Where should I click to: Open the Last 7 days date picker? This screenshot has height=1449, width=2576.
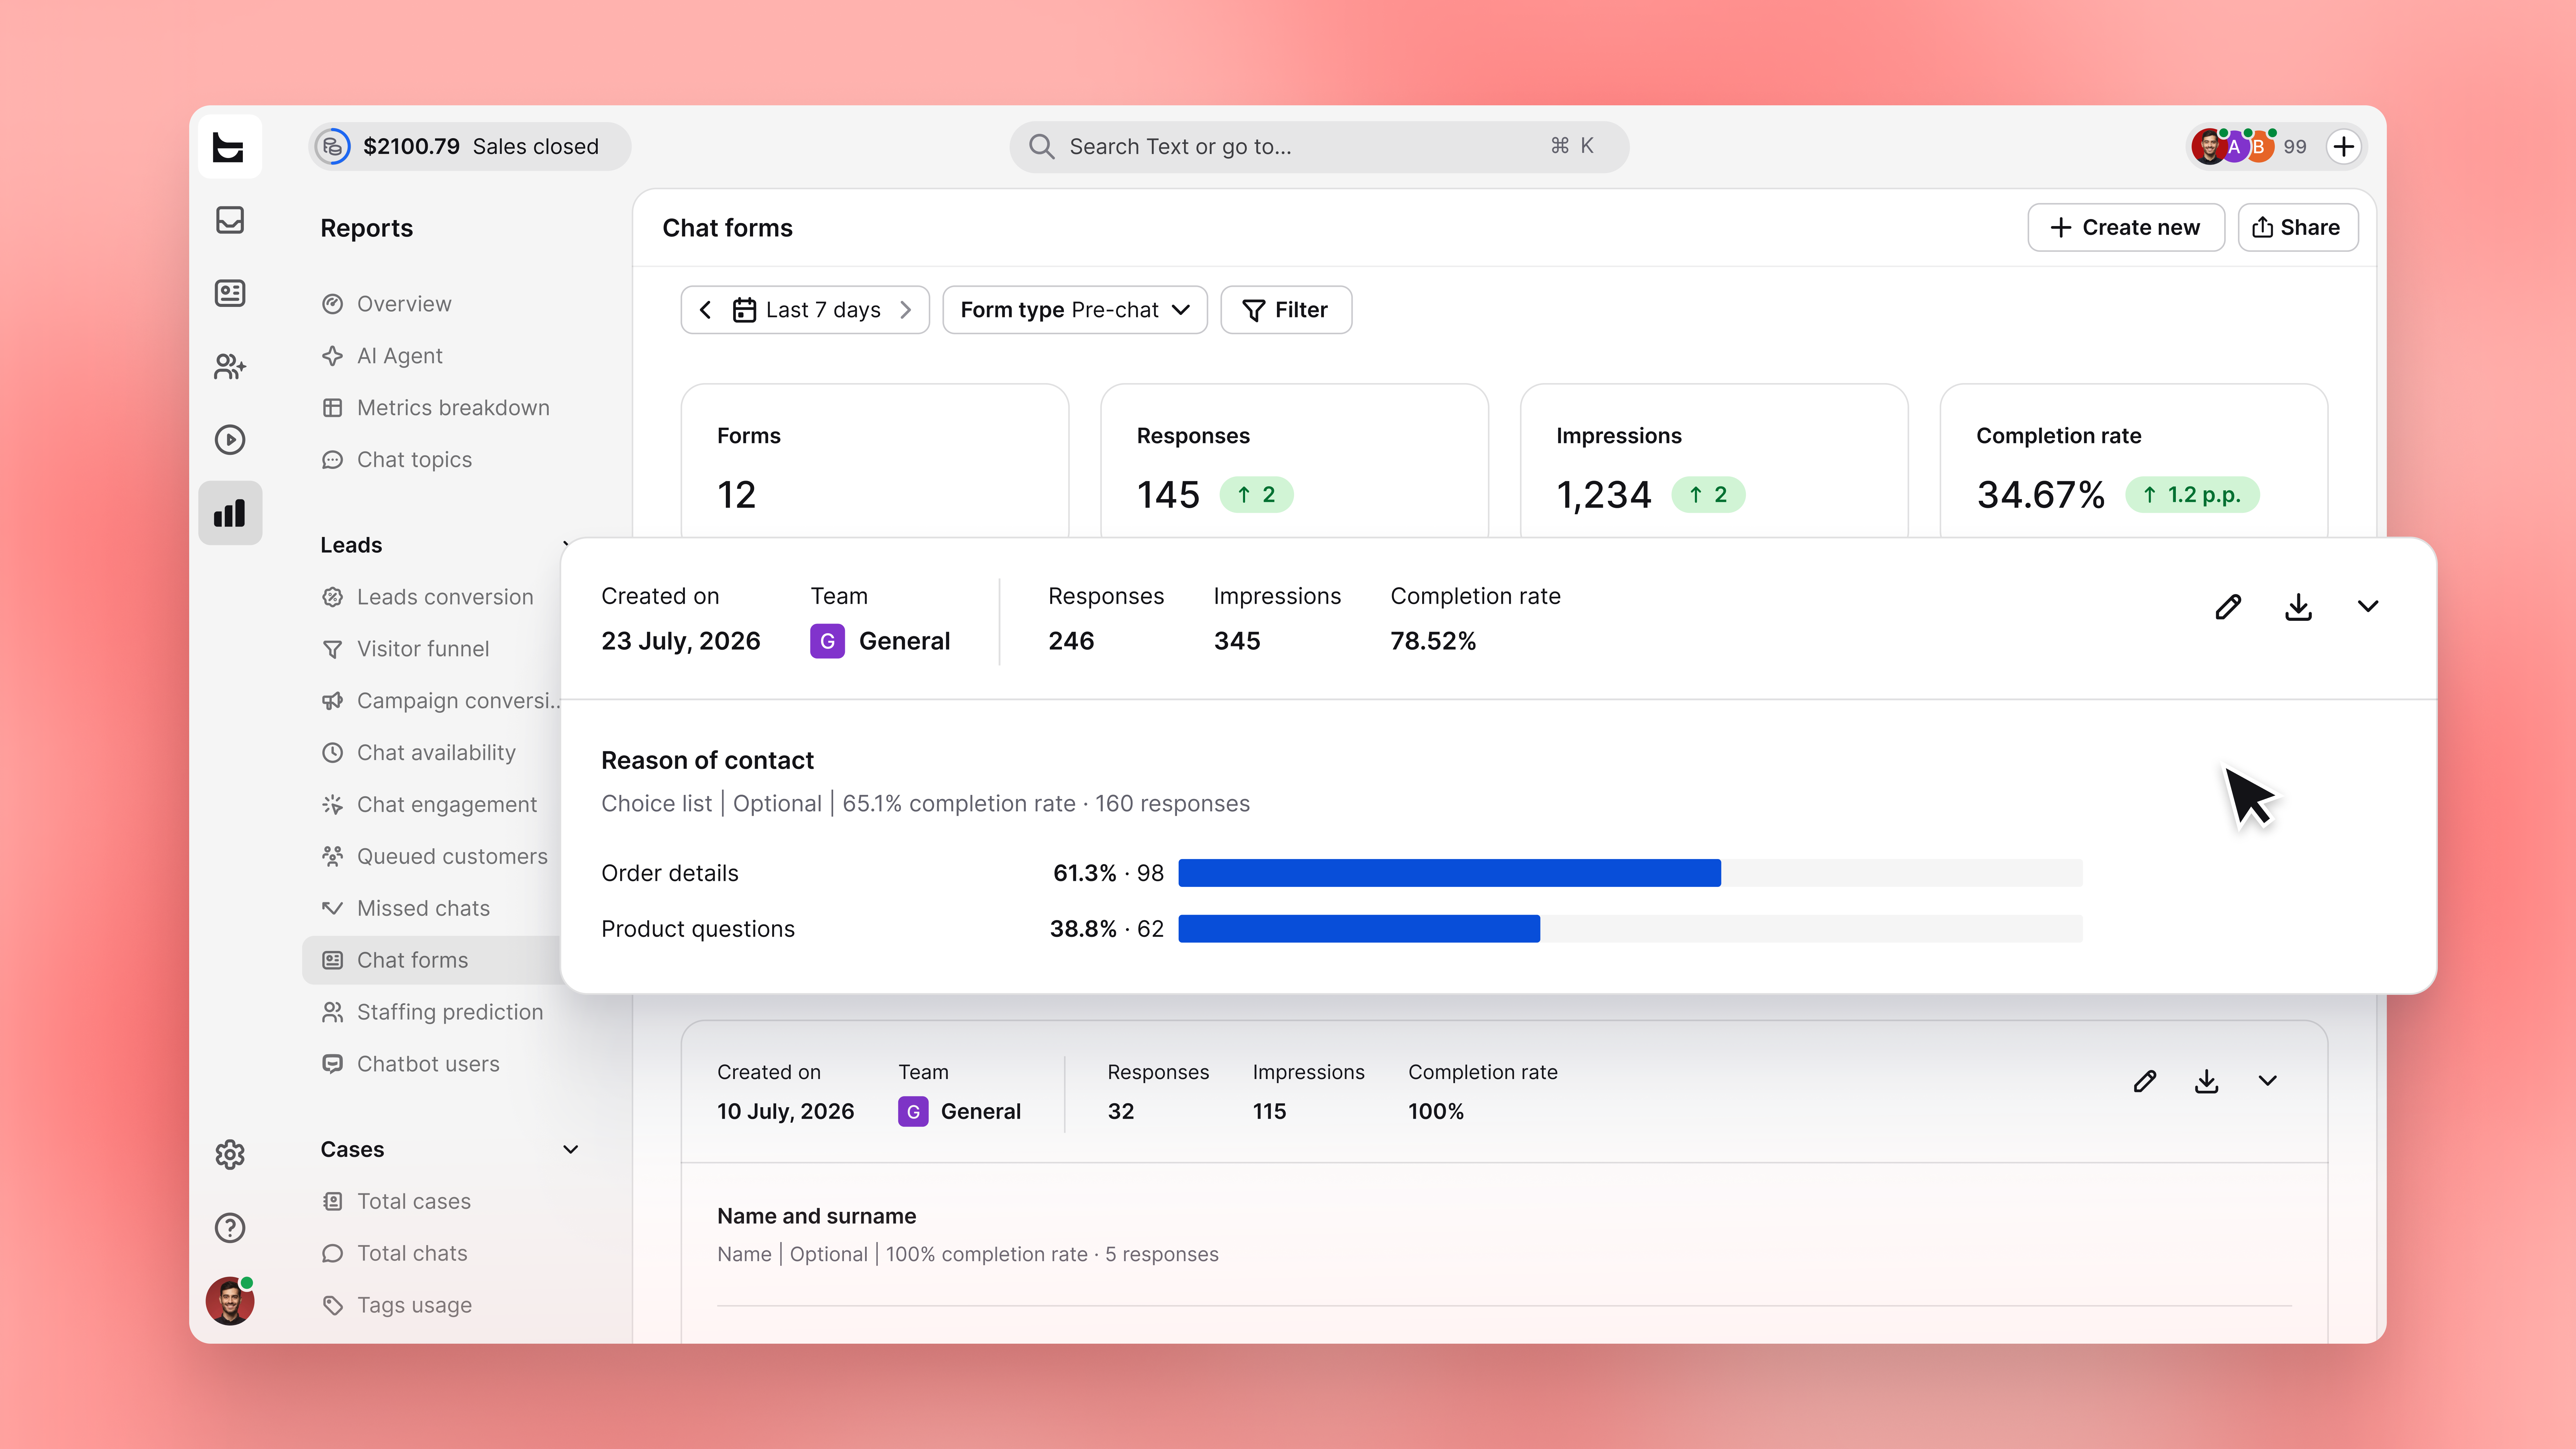pyautogui.click(x=807, y=310)
